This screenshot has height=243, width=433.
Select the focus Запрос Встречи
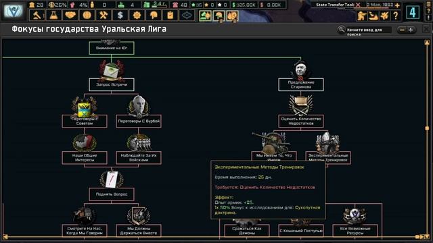[112, 84]
